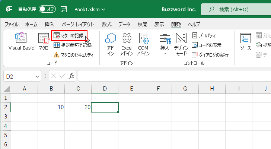Open control プロパティ
271x149 pixels.
point(204,36)
